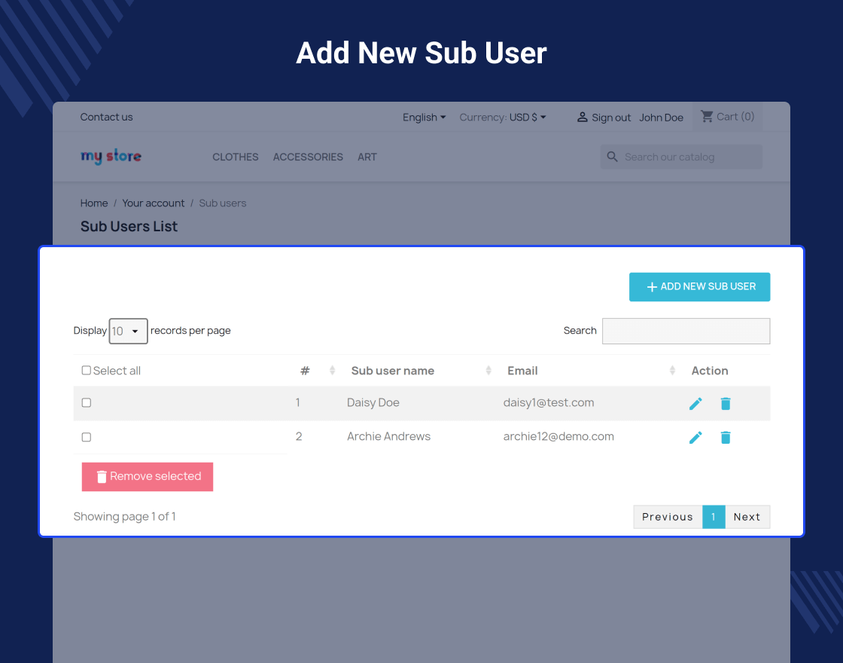This screenshot has width=843, height=663.
Task: Open the records per page dropdown
Action: [x=128, y=331]
